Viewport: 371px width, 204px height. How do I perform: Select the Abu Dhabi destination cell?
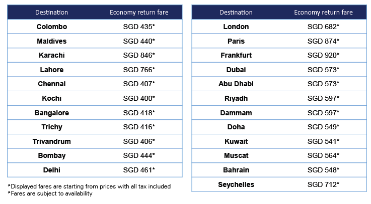236,84
